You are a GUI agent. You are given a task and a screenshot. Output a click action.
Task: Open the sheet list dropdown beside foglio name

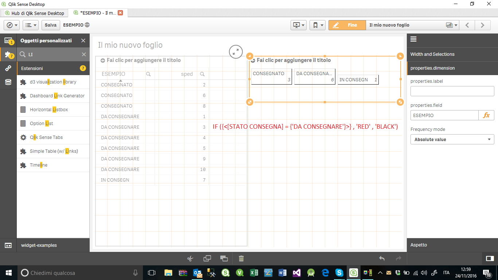tap(452, 25)
